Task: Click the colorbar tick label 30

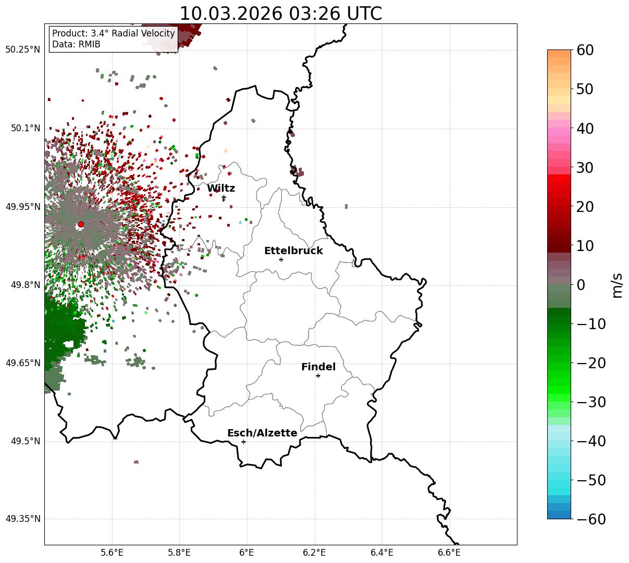Action: tap(584, 168)
